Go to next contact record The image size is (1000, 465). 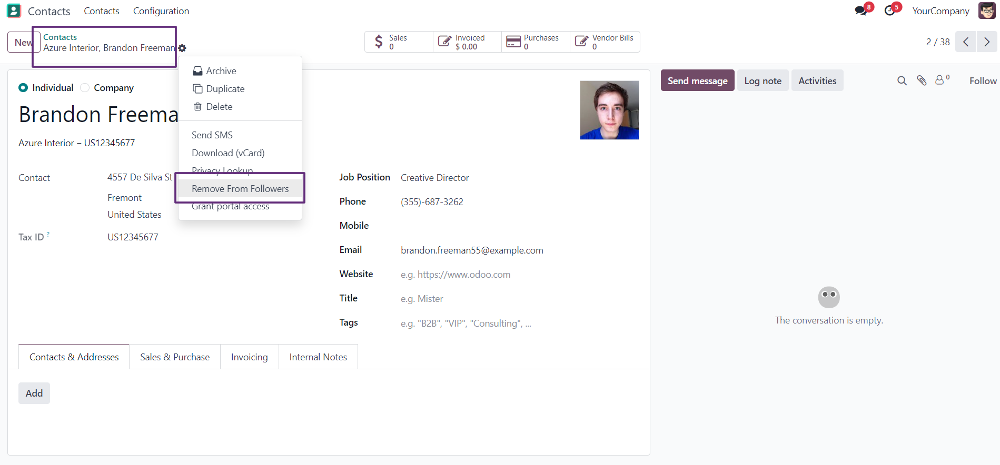[987, 42]
